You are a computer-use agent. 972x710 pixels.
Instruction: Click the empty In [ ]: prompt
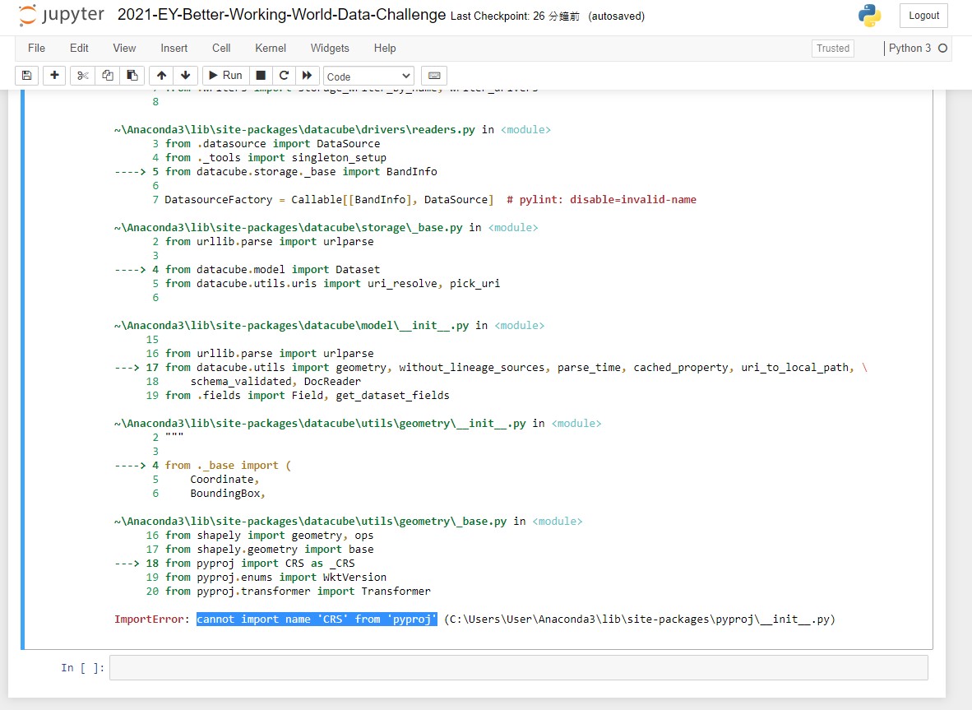coord(82,668)
